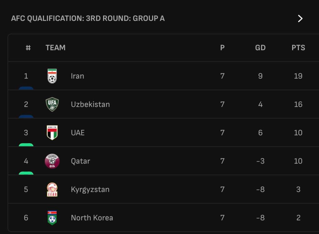Image resolution: width=319 pixels, height=234 pixels.
Task: Open the UAE team name link
Action: tap(78, 133)
